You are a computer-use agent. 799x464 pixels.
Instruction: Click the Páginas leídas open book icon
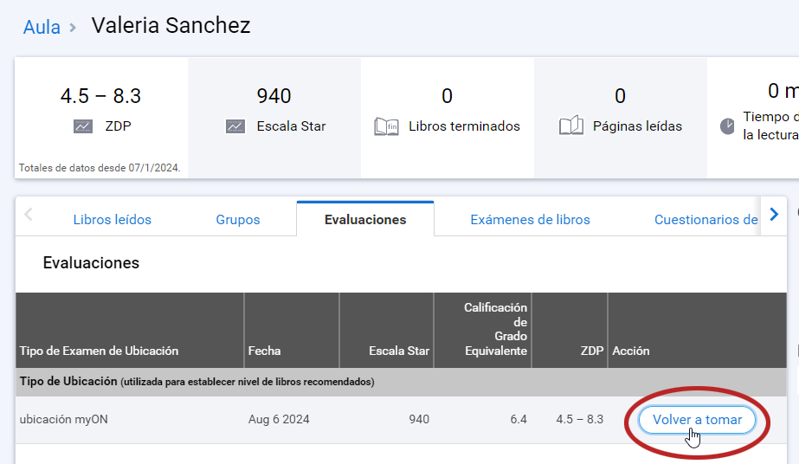tap(571, 126)
